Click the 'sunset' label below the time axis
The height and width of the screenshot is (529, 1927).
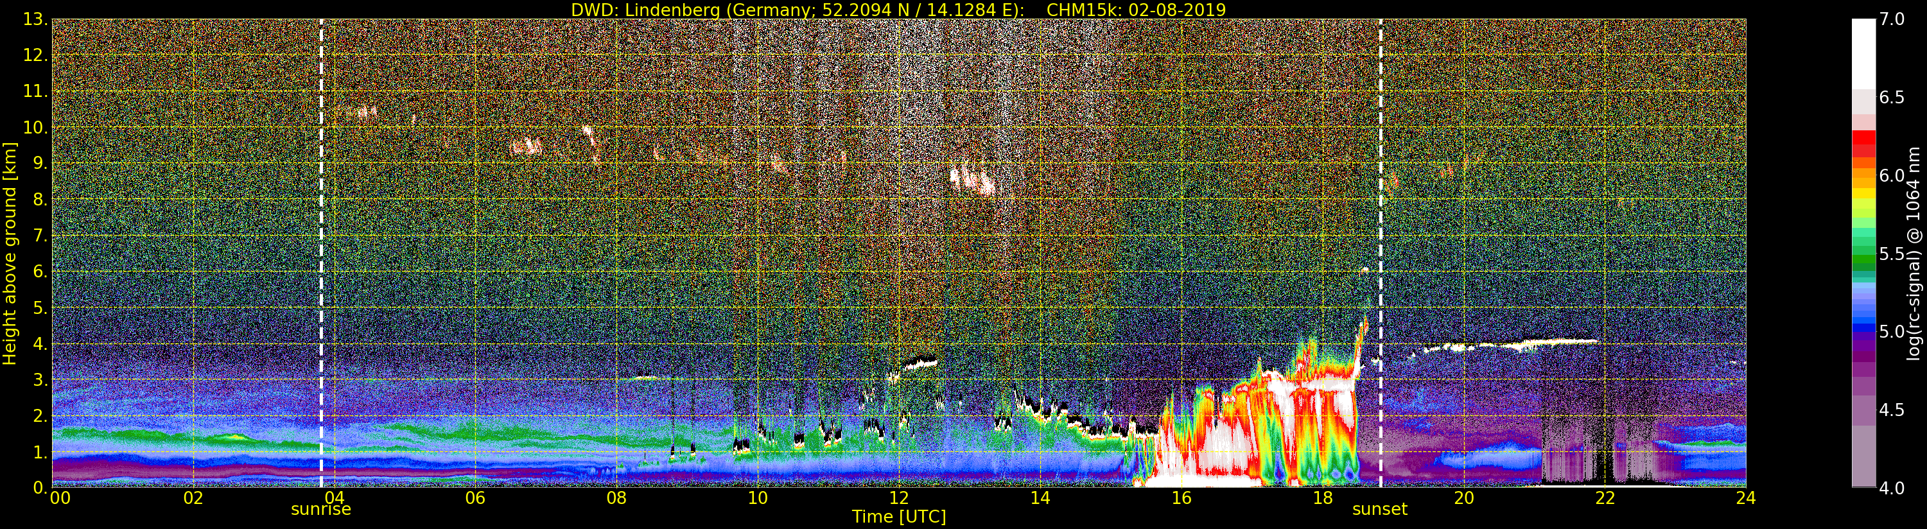tap(1379, 510)
